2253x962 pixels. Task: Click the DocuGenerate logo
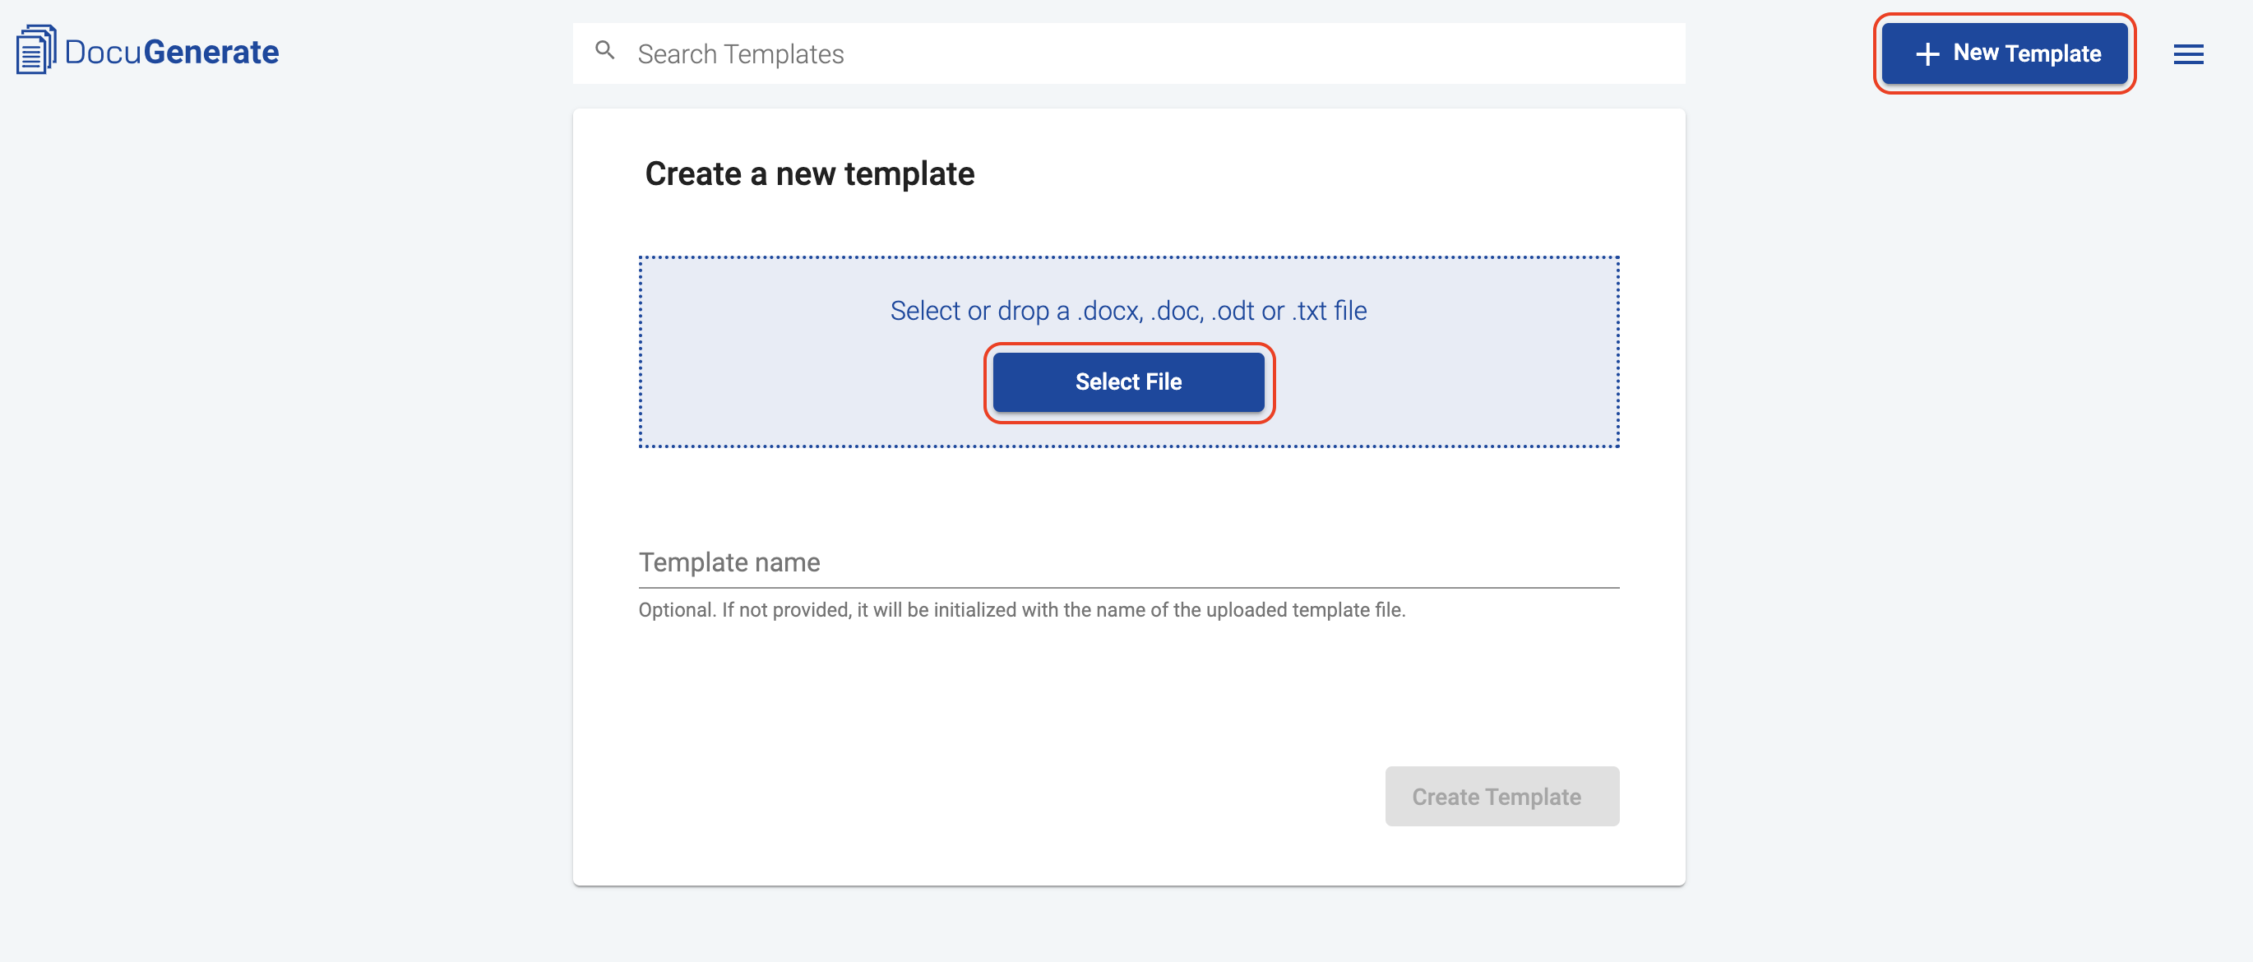pos(147,51)
